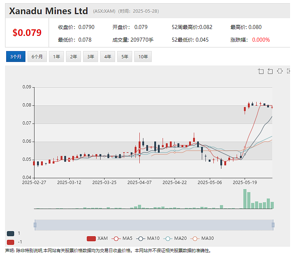Image resolution: width=294 pixels, height=259 pixels.
Task: Toggle the MA5 line legend
Action: pos(122,238)
